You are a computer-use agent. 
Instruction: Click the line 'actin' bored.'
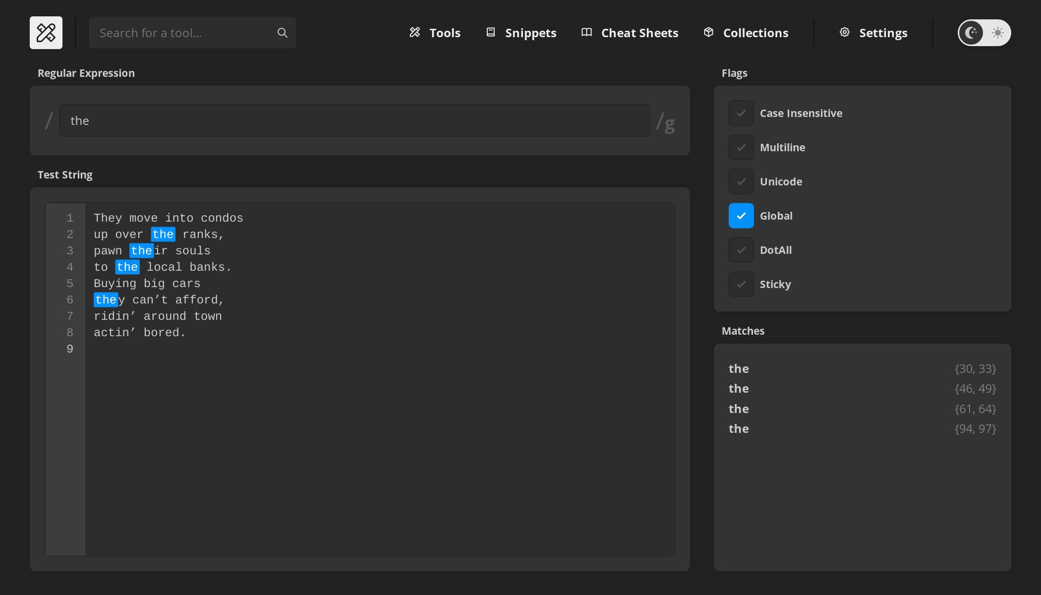point(140,333)
